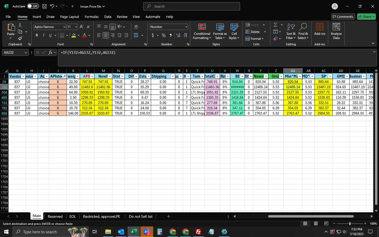Open the Number format dropdown
This screenshot has width=379, height=237.
tap(186, 27)
